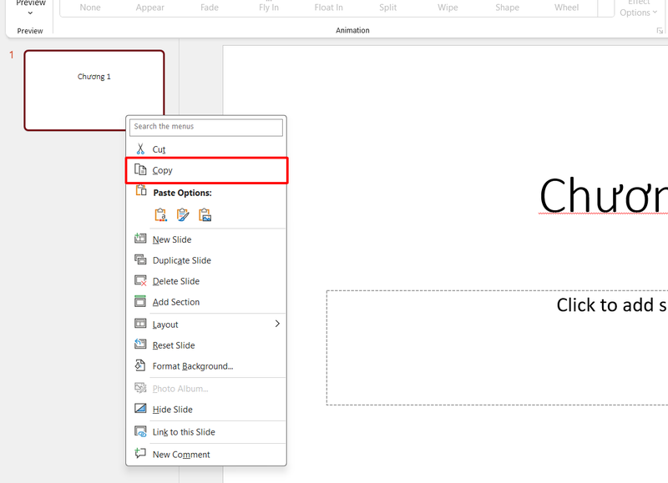Click the New Slide icon
668x483 pixels.
point(140,239)
